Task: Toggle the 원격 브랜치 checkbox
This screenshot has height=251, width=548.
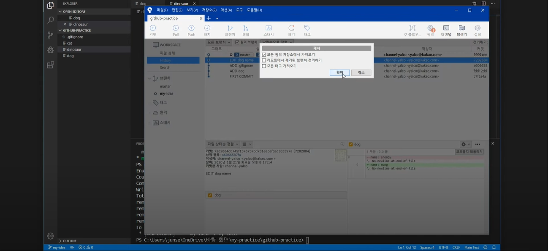Action: (237, 42)
